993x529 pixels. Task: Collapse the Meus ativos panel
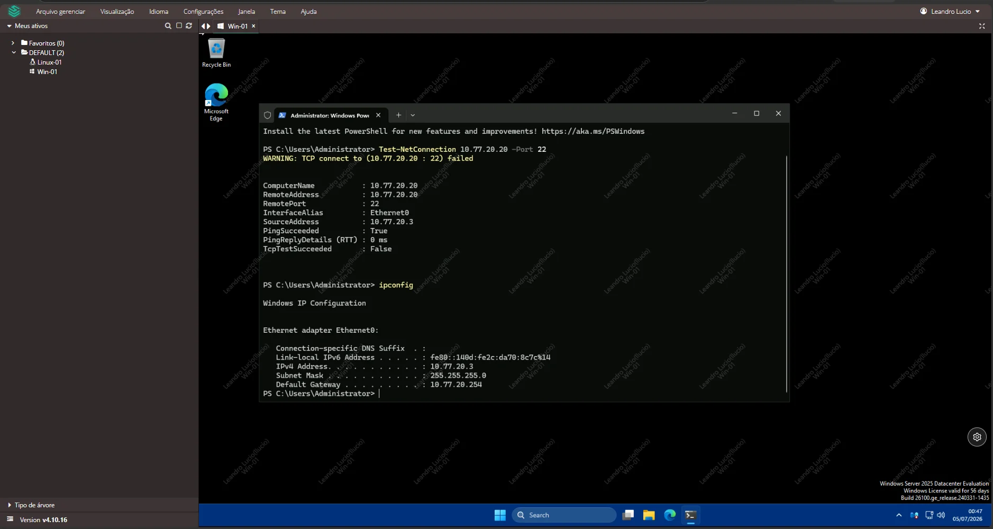pos(9,26)
